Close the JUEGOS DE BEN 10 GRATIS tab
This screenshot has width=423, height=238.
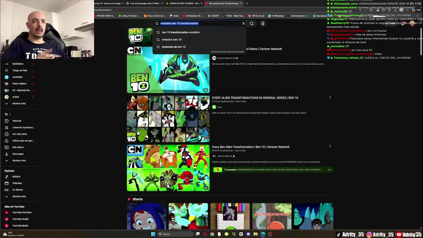click(201, 3)
